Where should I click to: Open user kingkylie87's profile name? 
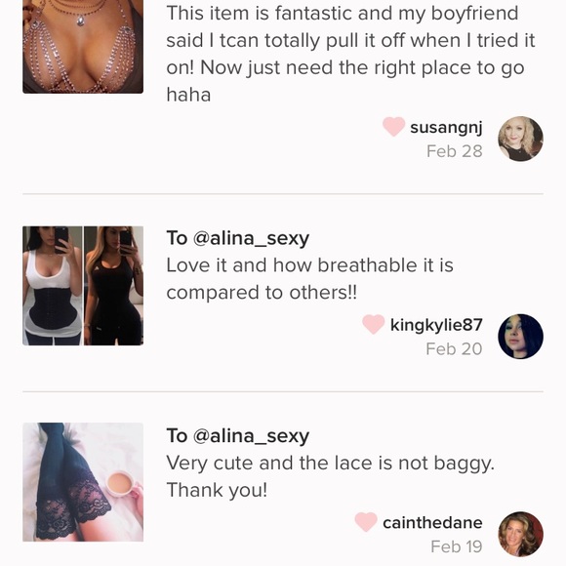[436, 325]
